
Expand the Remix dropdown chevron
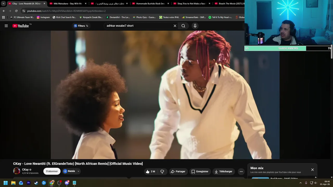tap(78, 171)
